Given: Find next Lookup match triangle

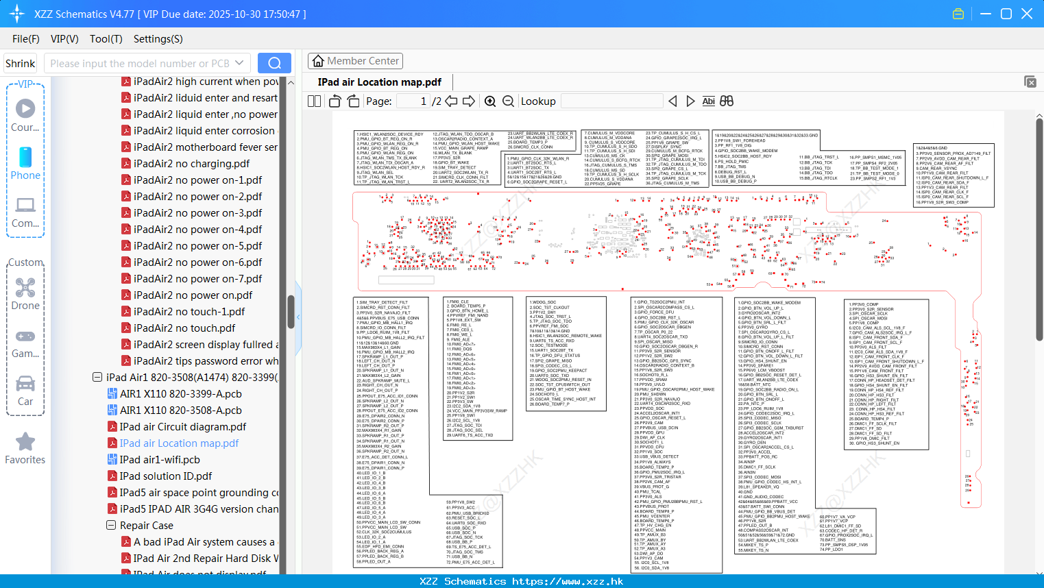Looking at the screenshot, I should click(690, 101).
